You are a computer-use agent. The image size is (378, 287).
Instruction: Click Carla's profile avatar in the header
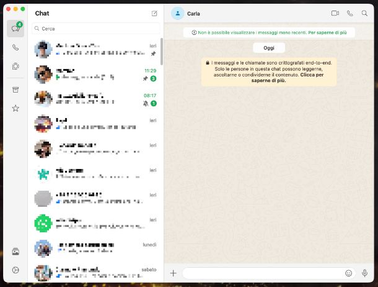[x=178, y=13]
